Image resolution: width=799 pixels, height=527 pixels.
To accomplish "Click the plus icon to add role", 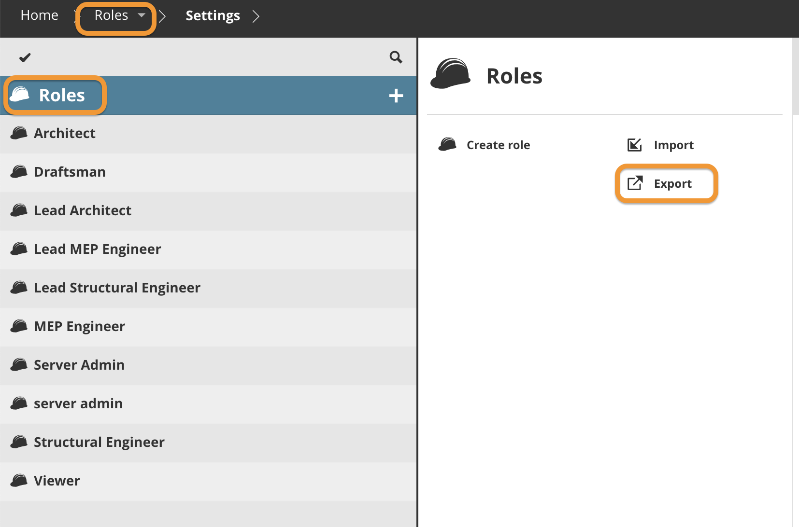I will 396,96.
